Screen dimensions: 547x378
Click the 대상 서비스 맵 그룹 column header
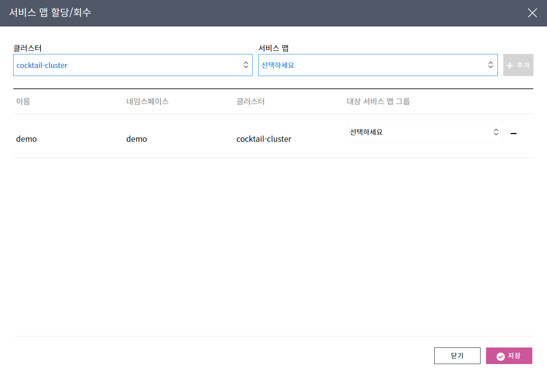(378, 101)
